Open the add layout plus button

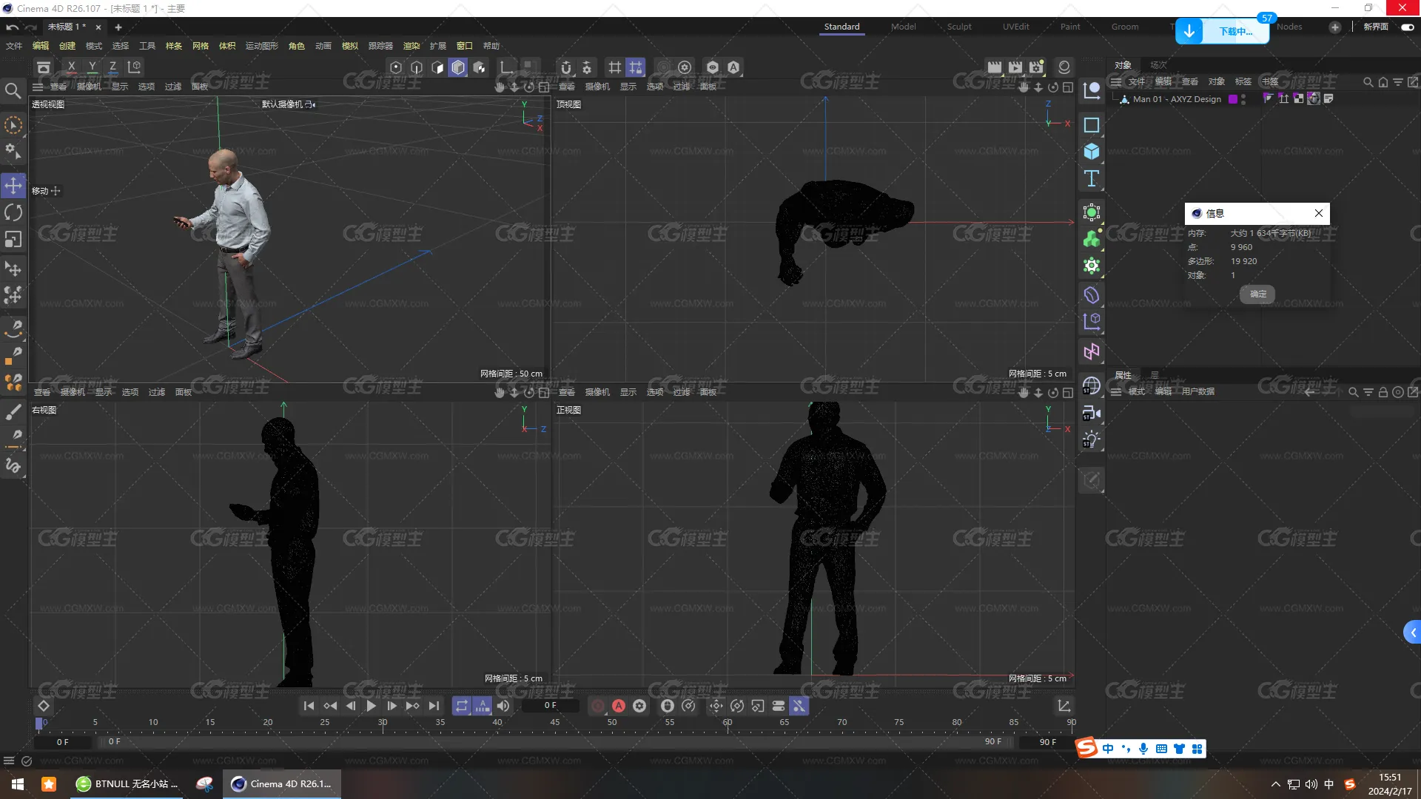pyautogui.click(x=1334, y=27)
